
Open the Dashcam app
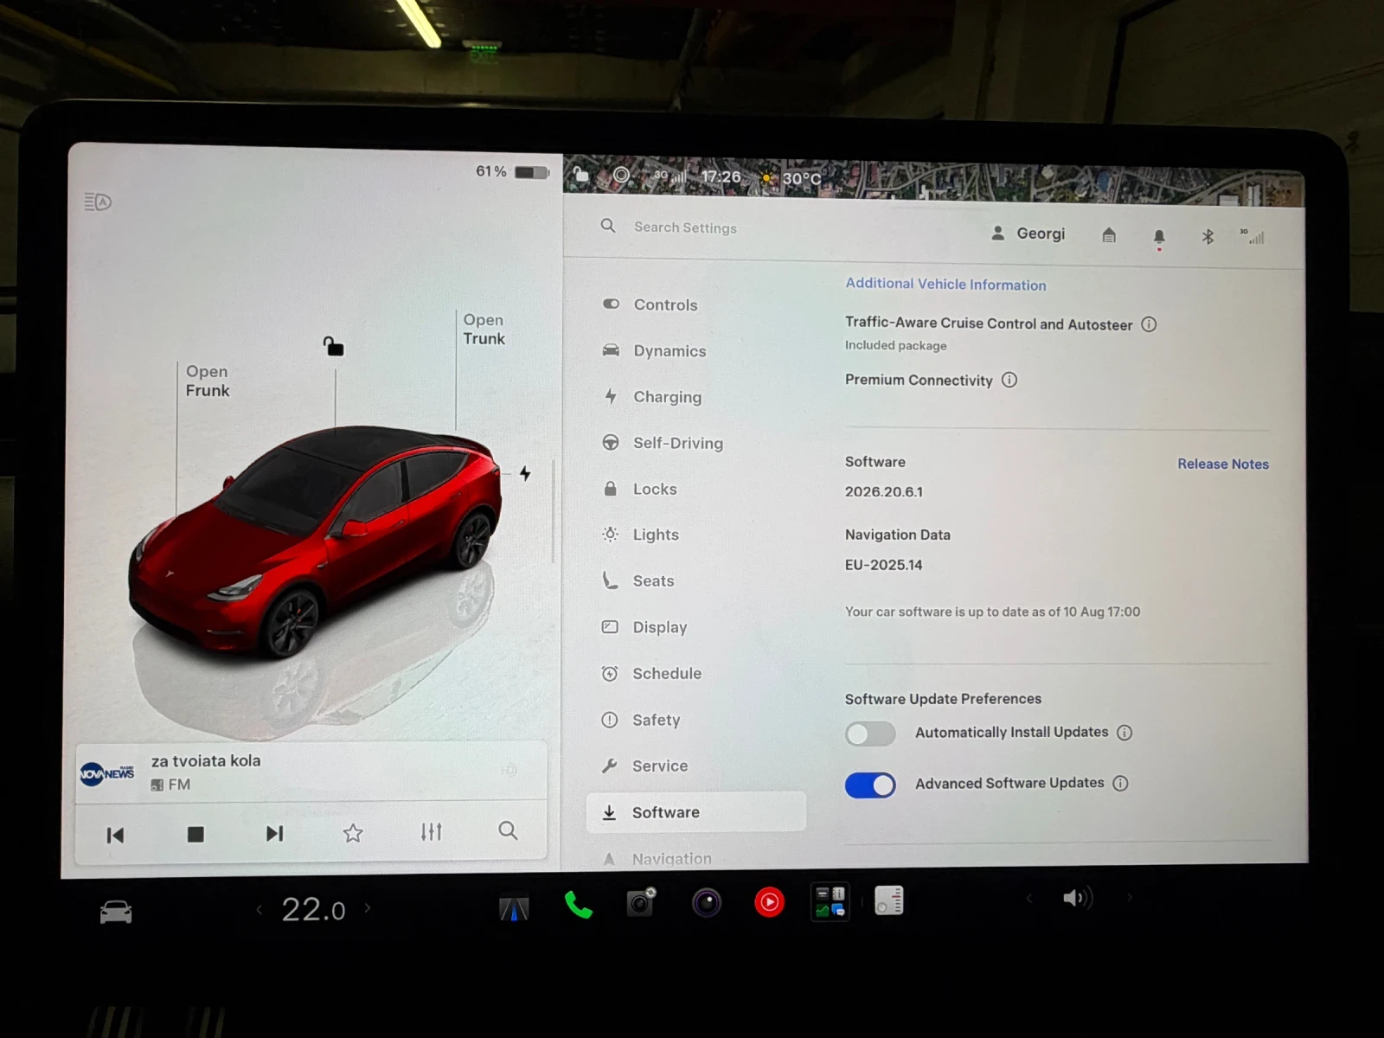pyautogui.click(x=641, y=903)
